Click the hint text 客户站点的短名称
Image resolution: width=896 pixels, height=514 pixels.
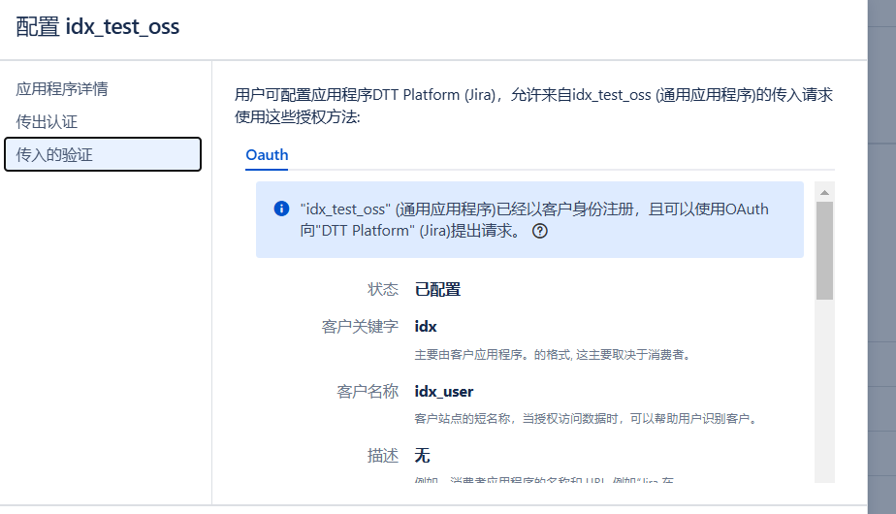coord(587,419)
